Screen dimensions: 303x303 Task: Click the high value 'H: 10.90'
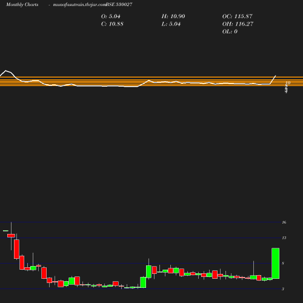173,16
